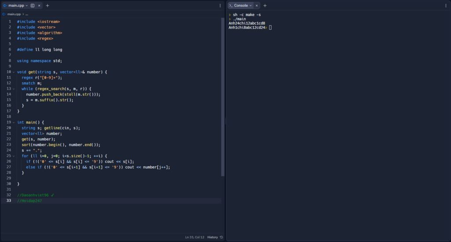Open the History button in status bar

coord(213,237)
